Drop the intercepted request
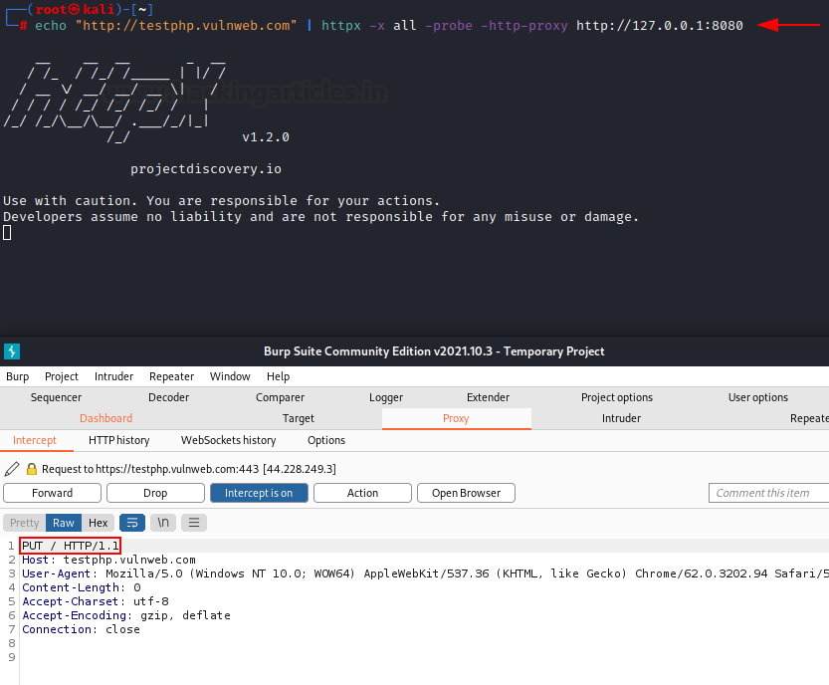Viewport: 829px width, 685px height. [155, 493]
